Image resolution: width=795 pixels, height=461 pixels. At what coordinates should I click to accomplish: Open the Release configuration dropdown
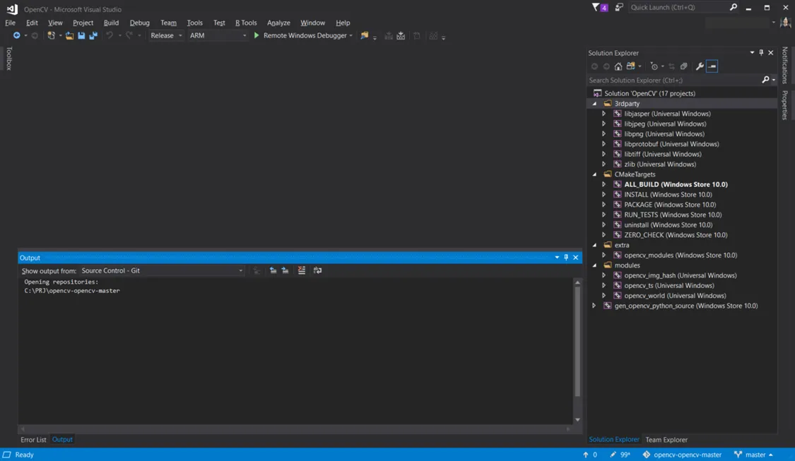[166, 35]
